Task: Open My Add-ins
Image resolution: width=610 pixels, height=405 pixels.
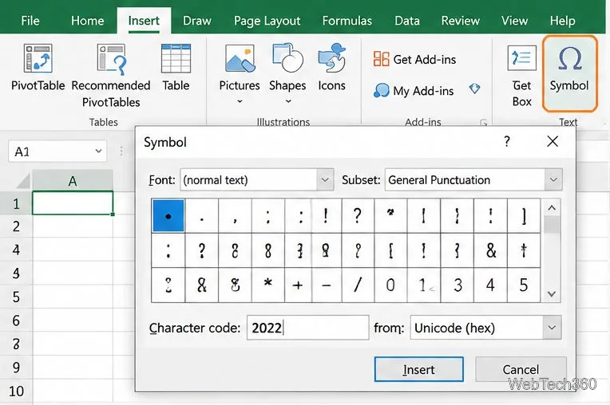Action: click(414, 91)
